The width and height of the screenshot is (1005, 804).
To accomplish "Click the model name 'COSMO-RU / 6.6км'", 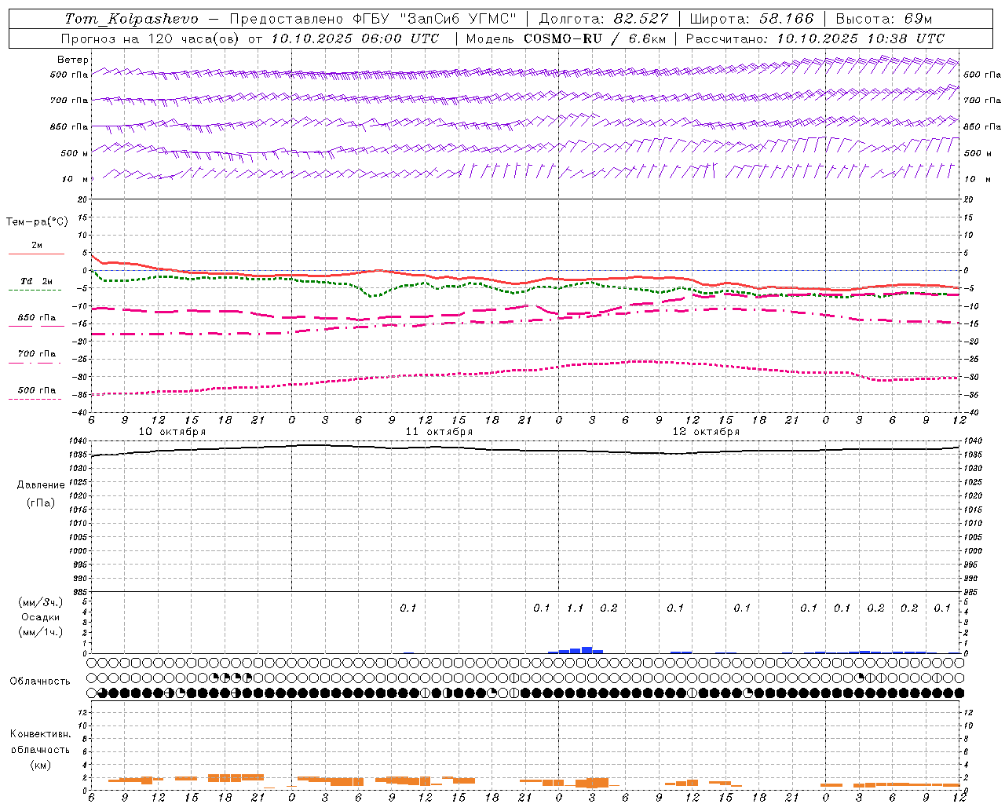I will click(x=594, y=38).
